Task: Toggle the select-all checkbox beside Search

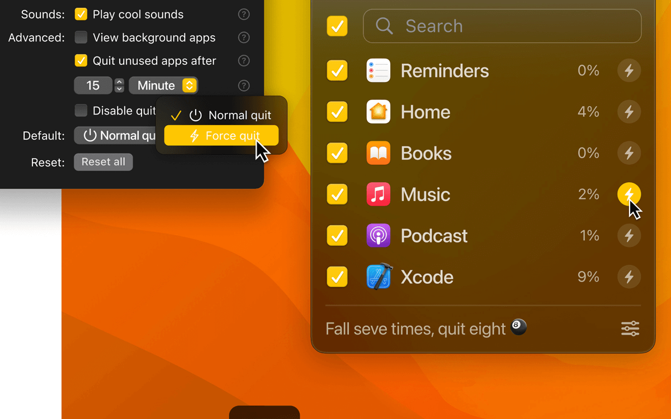Action: (x=337, y=26)
